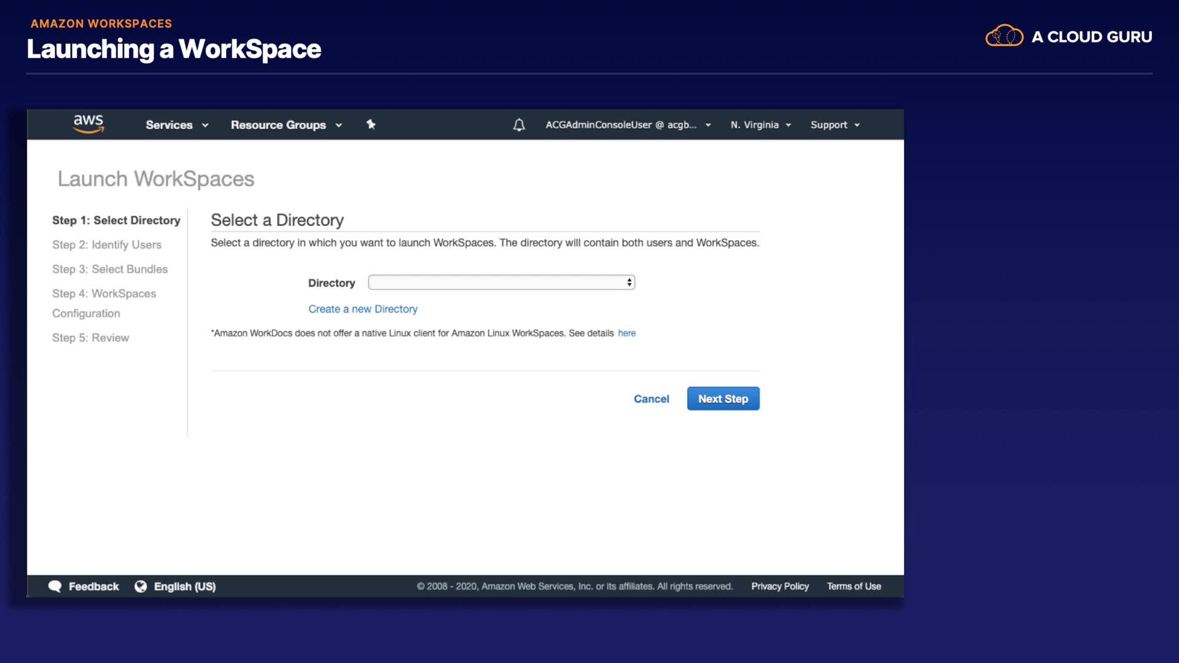Select Step 3: Select Bundles
This screenshot has width=1179, height=663.
tap(110, 269)
